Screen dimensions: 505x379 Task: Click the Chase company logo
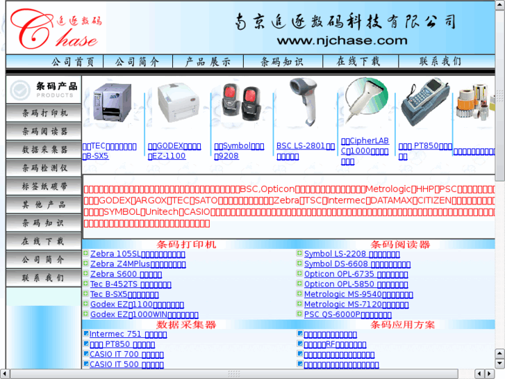56,29
